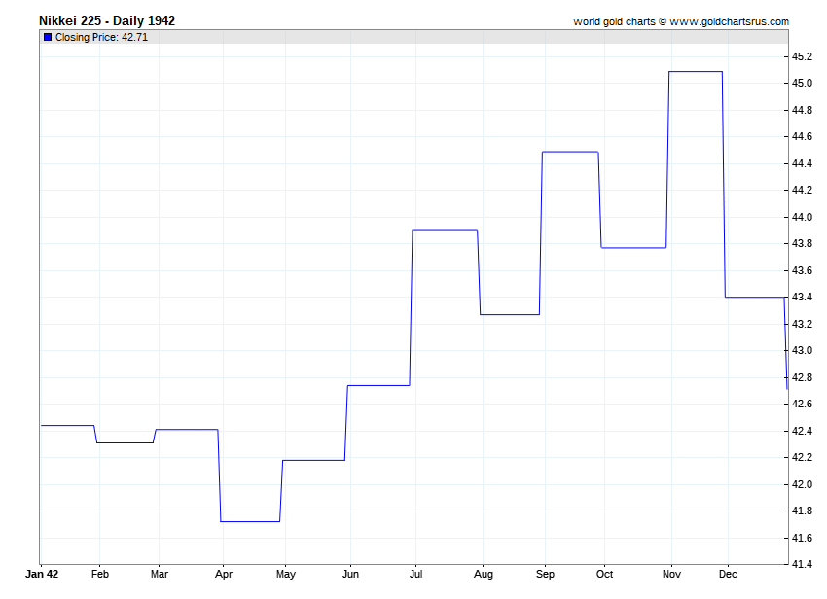
Task: Click the 41.6 y-axis value
Action: pyautogui.click(x=802, y=538)
